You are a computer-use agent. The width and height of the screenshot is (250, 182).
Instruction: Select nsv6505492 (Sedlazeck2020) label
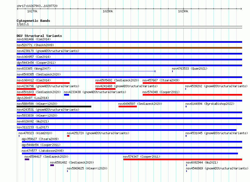(117, 80)
